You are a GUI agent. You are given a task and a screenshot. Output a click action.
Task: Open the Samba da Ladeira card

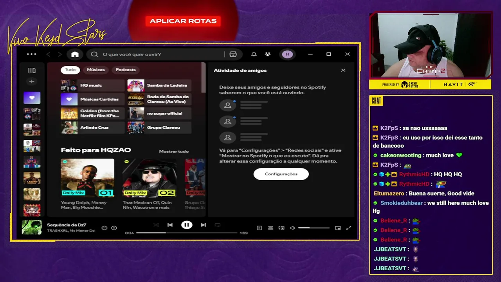pos(159,85)
